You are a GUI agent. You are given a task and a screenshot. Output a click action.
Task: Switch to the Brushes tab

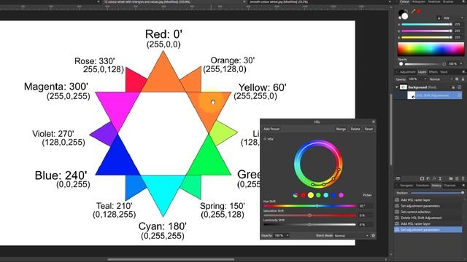pos(448,1)
